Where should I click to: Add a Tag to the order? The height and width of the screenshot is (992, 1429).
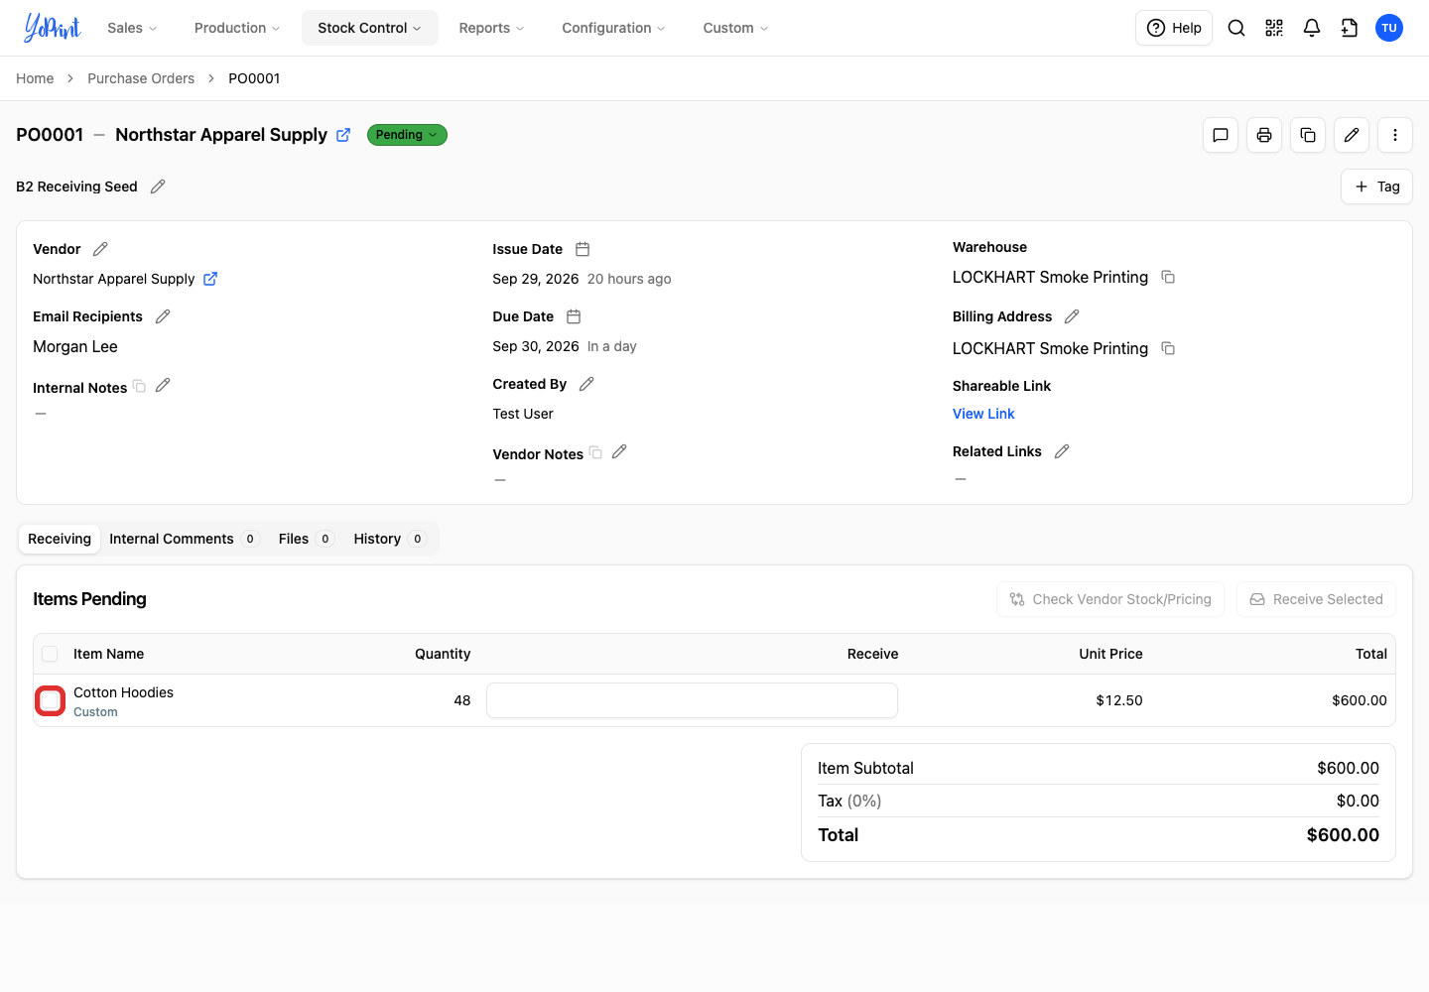1376,186
